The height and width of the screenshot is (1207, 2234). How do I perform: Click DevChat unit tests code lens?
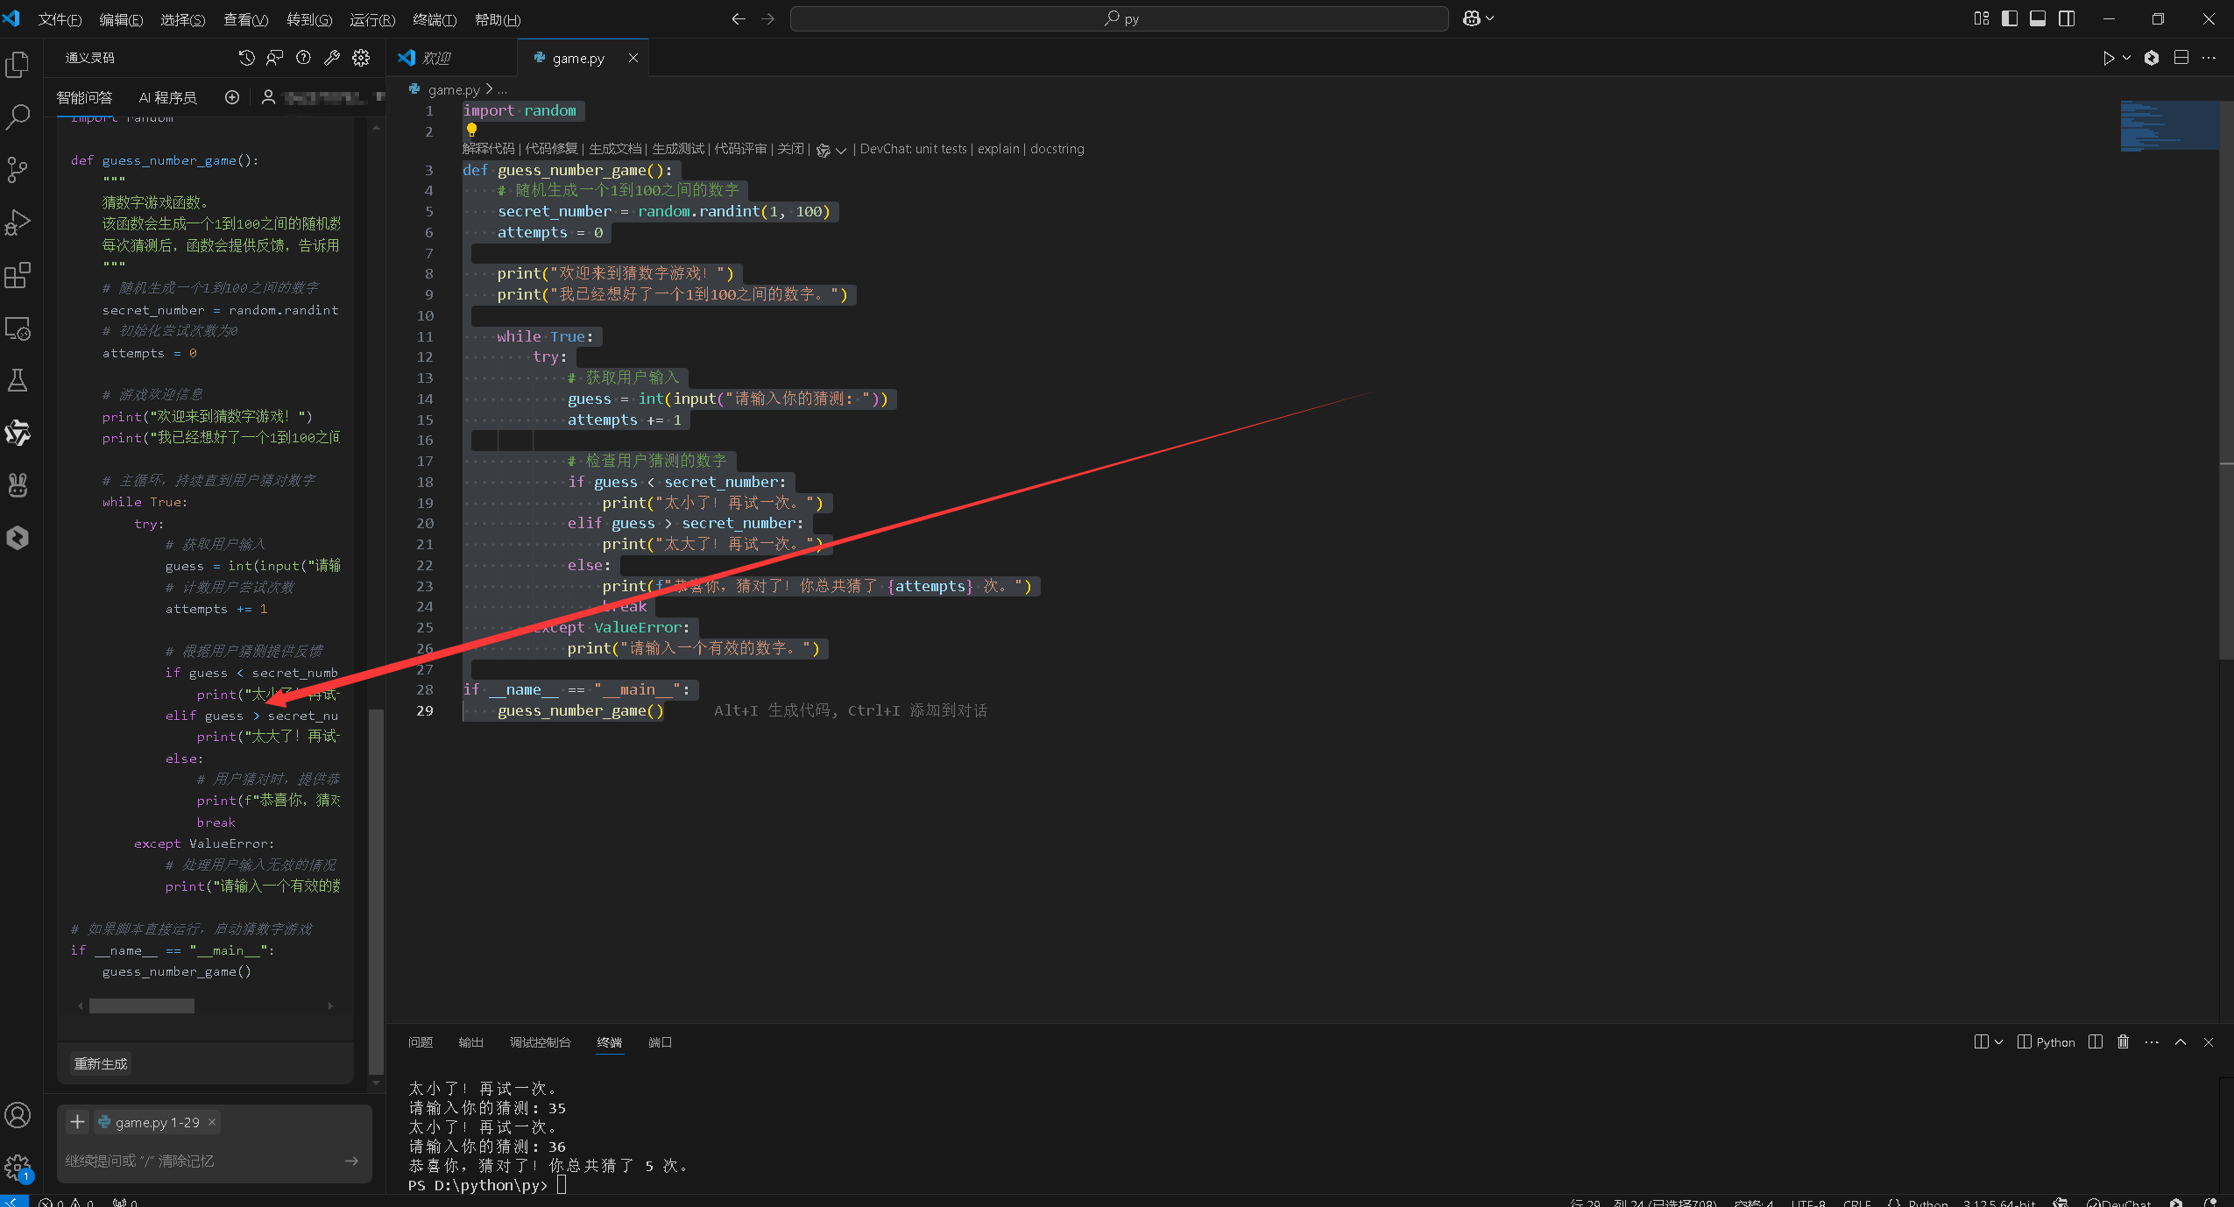pos(914,149)
